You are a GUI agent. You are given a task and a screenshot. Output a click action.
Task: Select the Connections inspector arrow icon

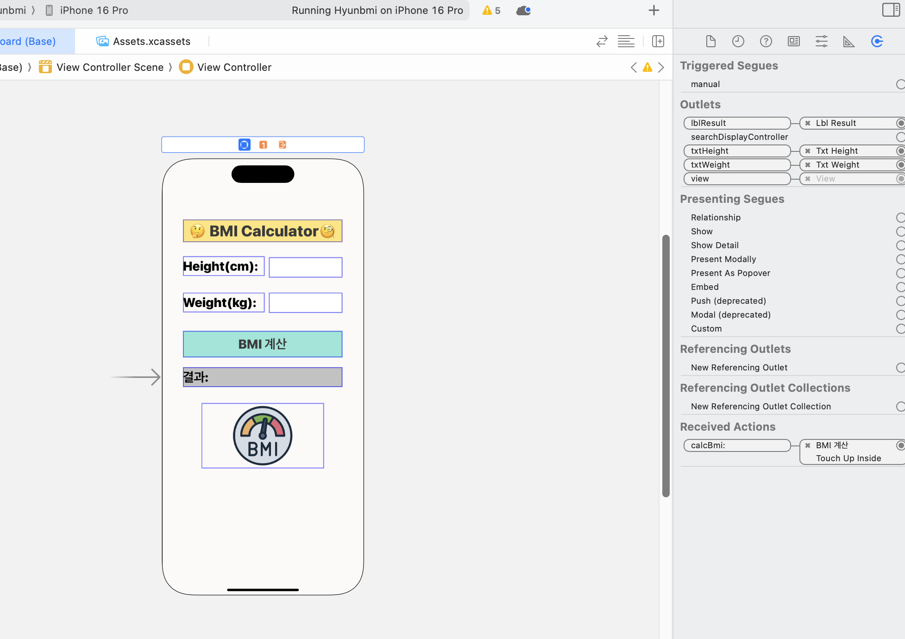coord(877,41)
